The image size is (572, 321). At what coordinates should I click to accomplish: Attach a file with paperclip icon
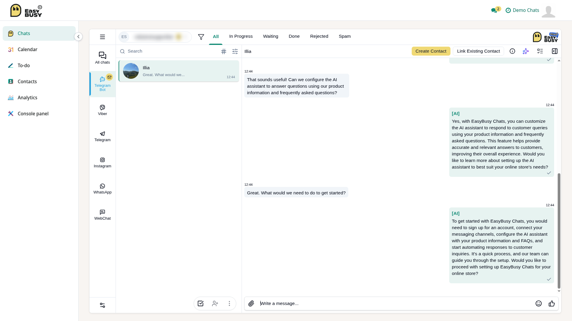[251, 303]
